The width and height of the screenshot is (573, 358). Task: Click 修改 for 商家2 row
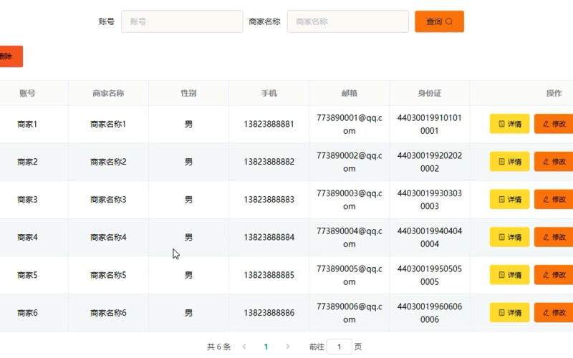554,162
